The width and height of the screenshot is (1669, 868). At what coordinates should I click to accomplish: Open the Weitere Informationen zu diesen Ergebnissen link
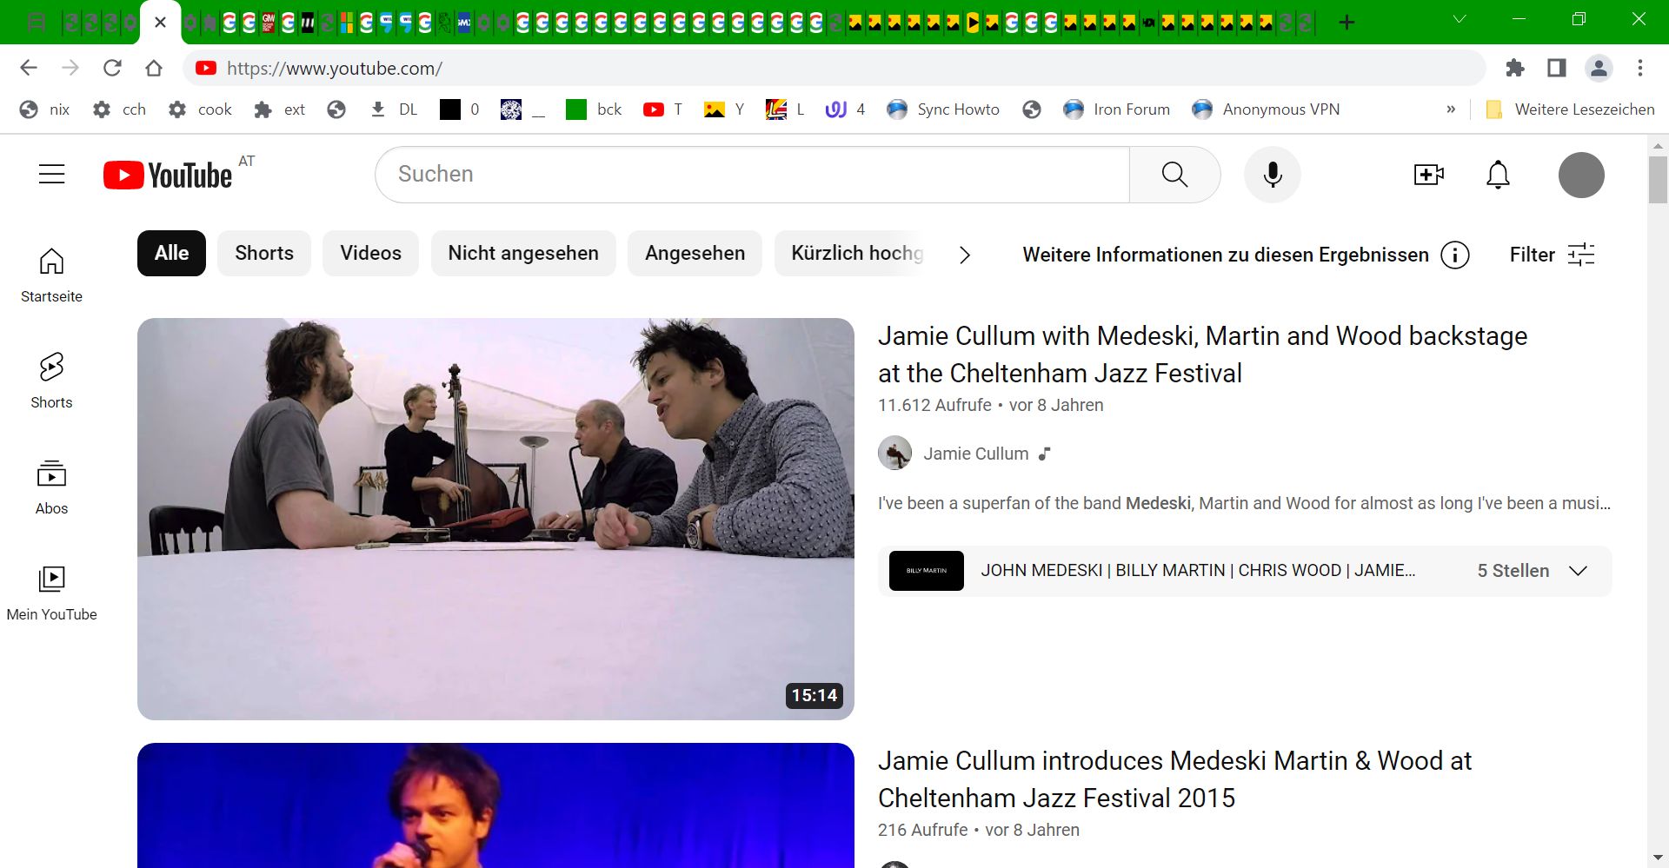click(1226, 255)
